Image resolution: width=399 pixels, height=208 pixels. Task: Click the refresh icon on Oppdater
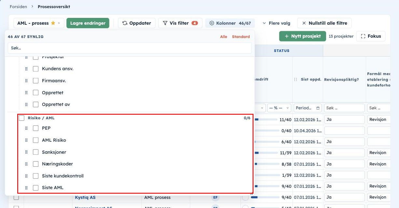[125, 23]
